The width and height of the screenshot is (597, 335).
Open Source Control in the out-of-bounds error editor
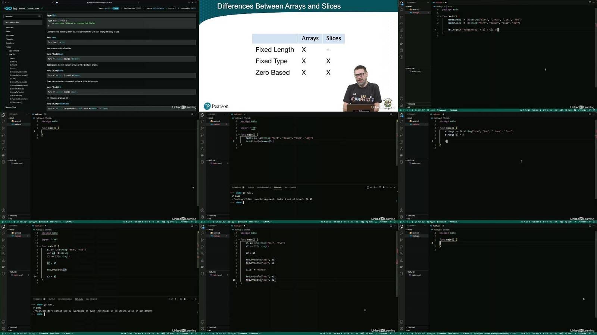202,129
